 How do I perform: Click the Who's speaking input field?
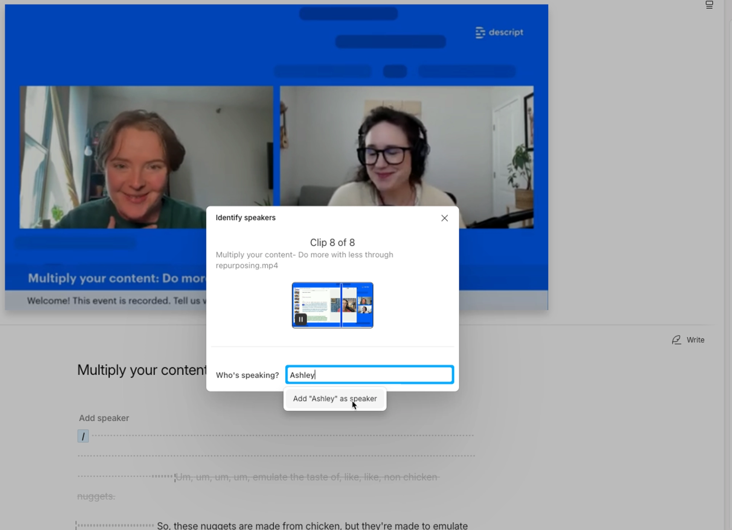(369, 375)
